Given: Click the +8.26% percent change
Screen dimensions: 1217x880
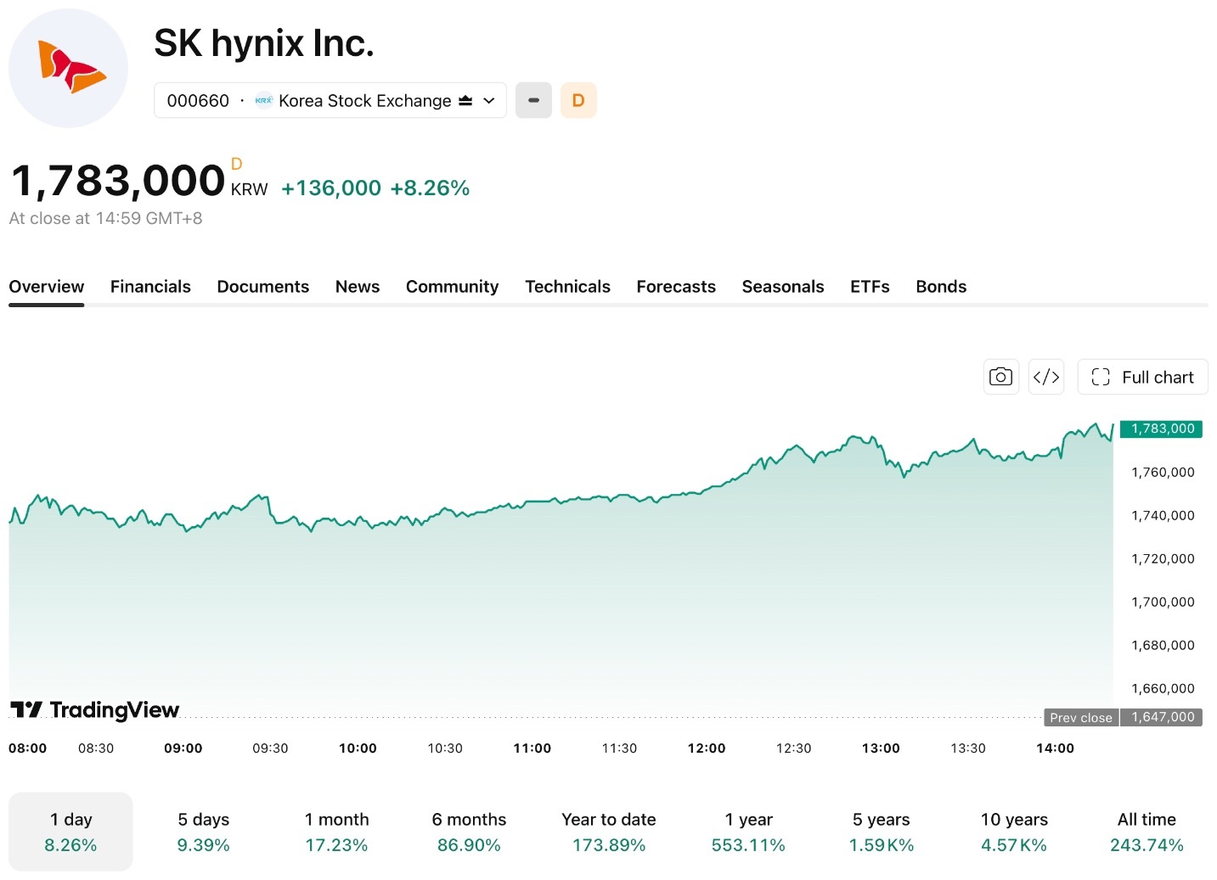Looking at the screenshot, I should coord(430,188).
